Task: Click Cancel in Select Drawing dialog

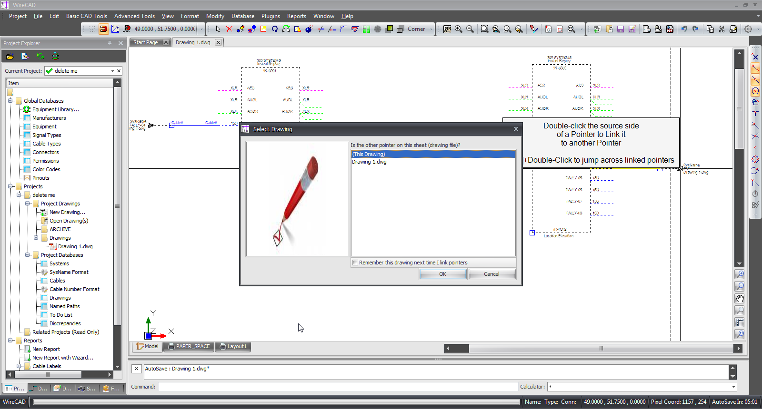Action: click(492, 274)
